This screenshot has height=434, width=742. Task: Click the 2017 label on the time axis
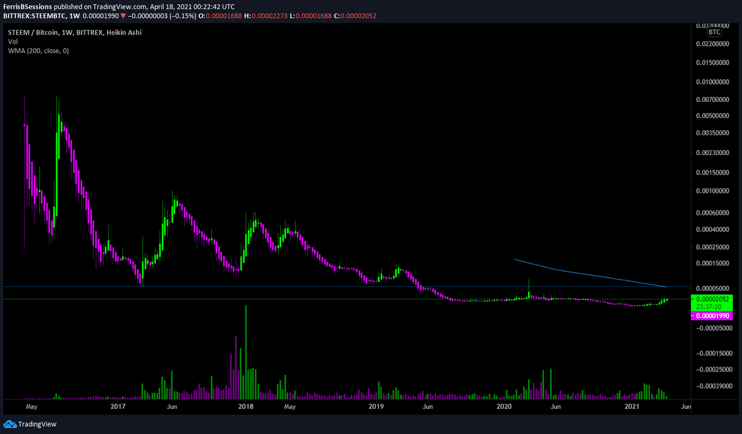tap(117, 407)
